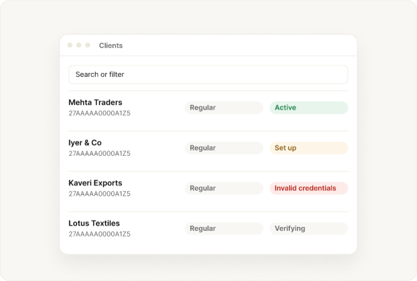Open the Kaveri Exports client

(95, 183)
